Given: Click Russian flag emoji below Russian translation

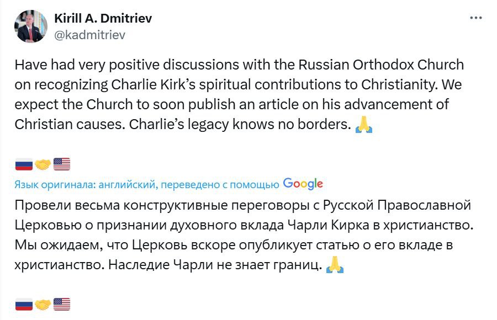Looking at the screenshot, I should click(x=24, y=305).
